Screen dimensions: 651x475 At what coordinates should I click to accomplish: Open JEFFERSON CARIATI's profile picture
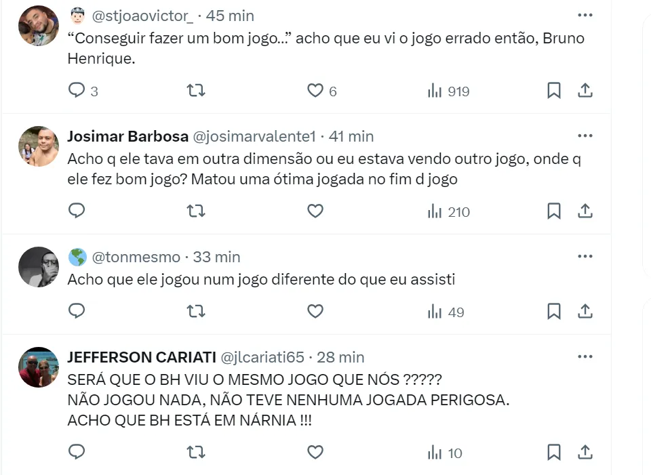pos(39,367)
